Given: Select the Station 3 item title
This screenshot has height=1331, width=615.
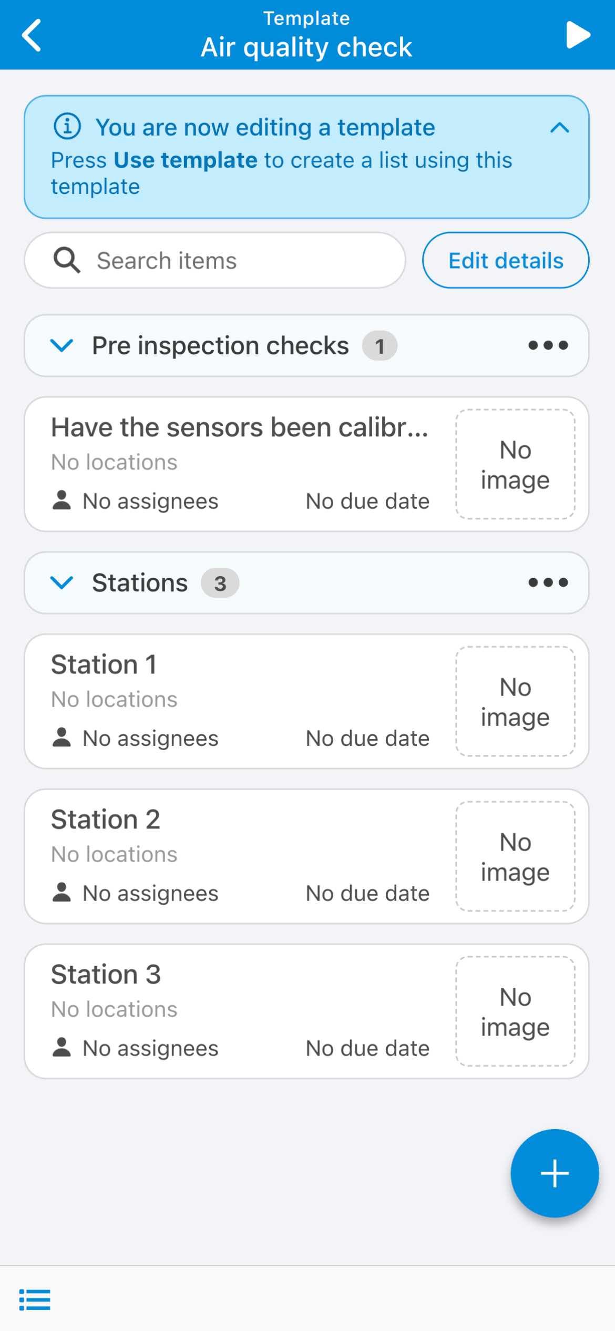Looking at the screenshot, I should click(x=106, y=975).
